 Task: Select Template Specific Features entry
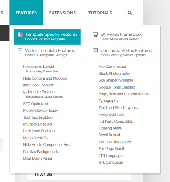(x=48, y=37)
